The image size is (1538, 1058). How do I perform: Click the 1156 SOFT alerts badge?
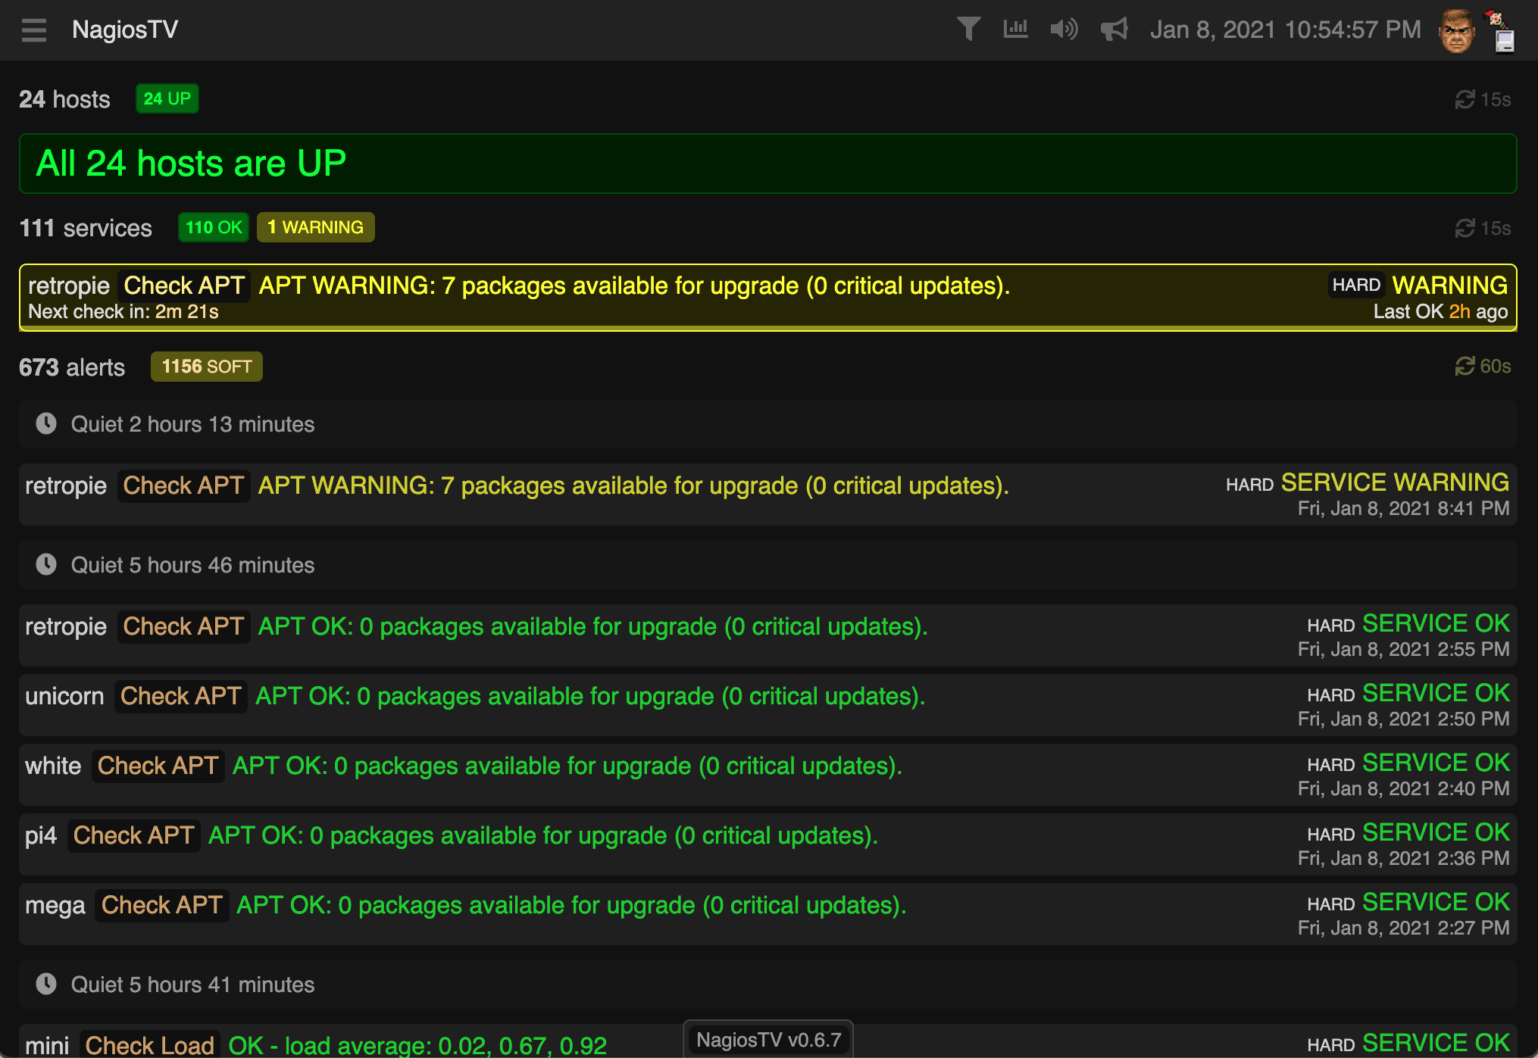pyautogui.click(x=206, y=367)
